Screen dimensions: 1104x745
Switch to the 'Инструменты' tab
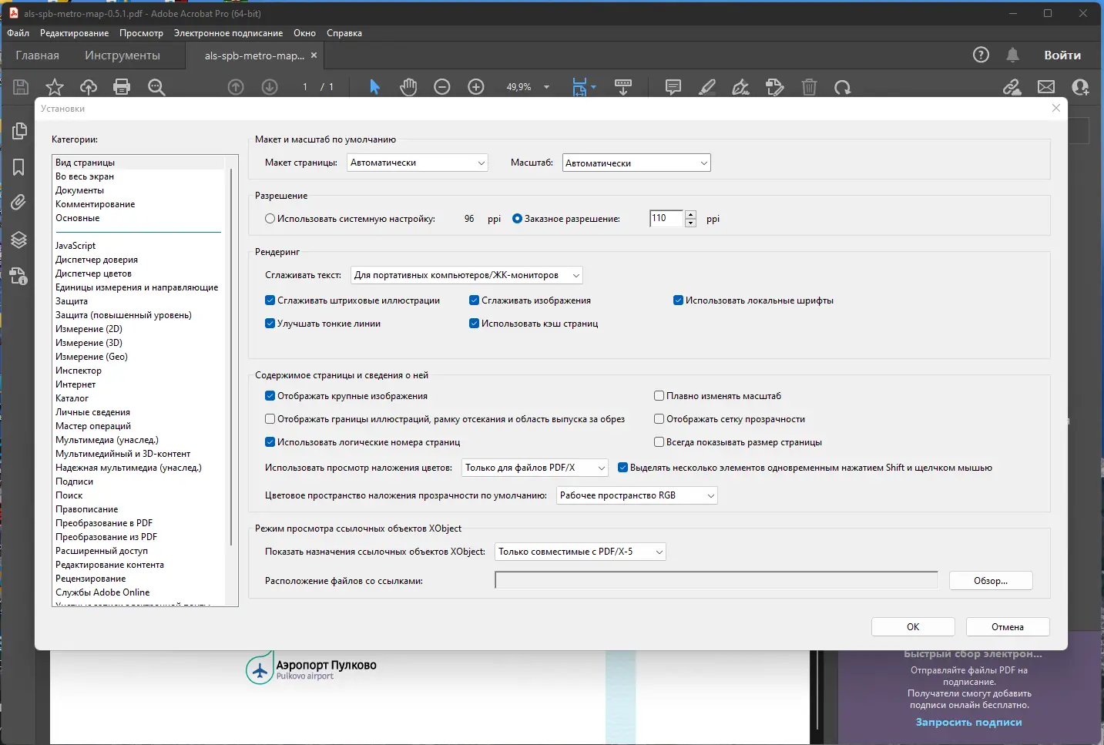coord(122,55)
